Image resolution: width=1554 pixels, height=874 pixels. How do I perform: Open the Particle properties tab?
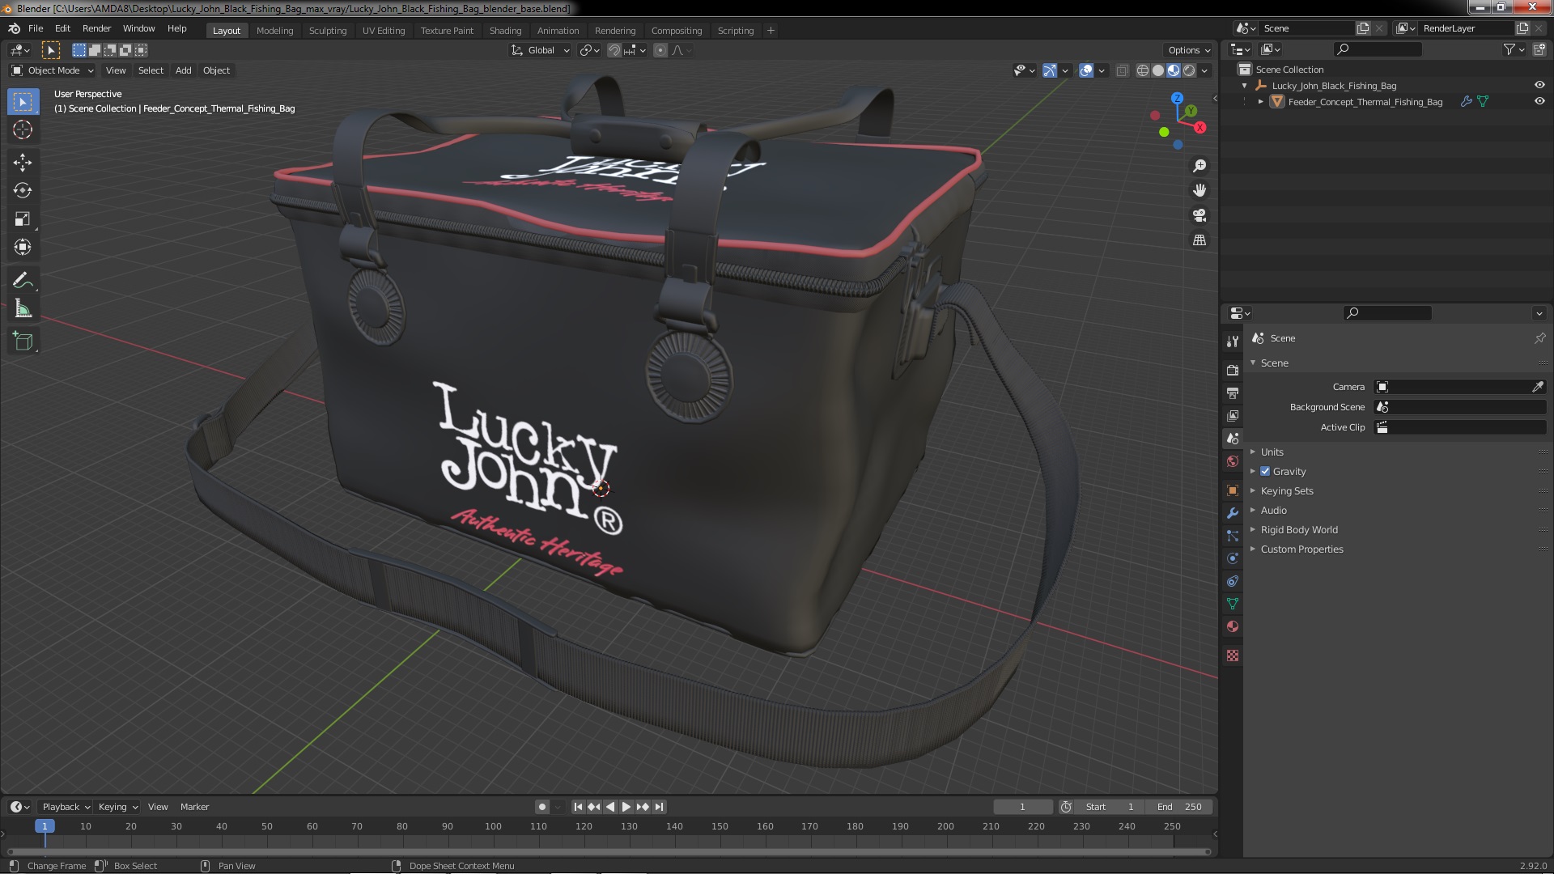coord(1233,536)
